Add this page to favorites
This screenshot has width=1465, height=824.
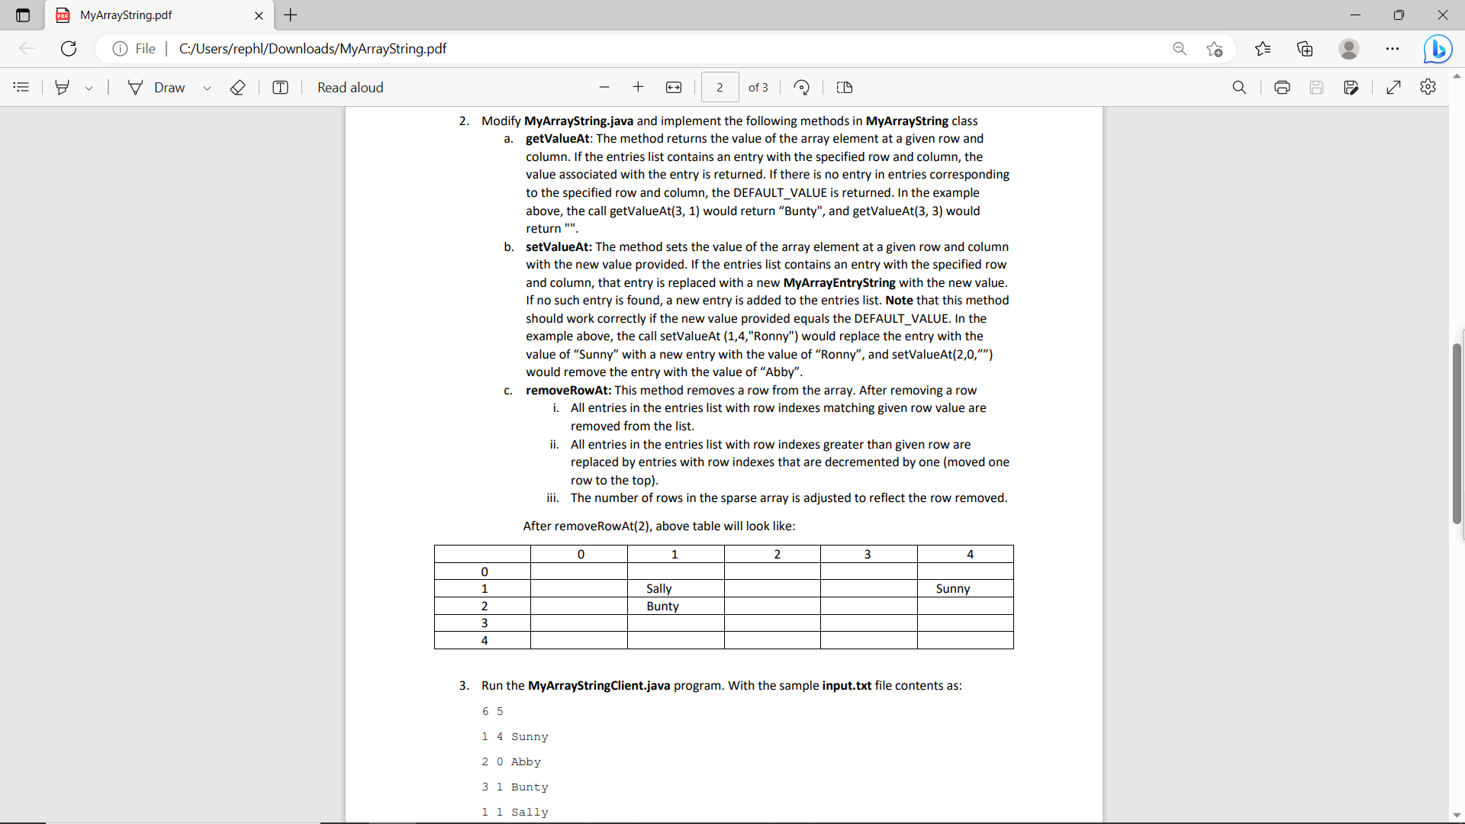click(1215, 49)
